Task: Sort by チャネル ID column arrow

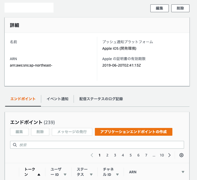Action: 117,175
